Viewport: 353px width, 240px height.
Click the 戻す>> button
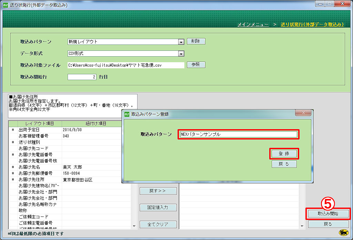point(158,191)
